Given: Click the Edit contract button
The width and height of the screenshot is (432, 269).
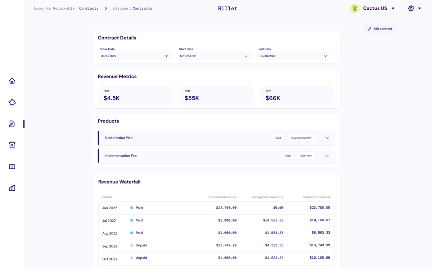Looking at the screenshot, I should 380,28.
